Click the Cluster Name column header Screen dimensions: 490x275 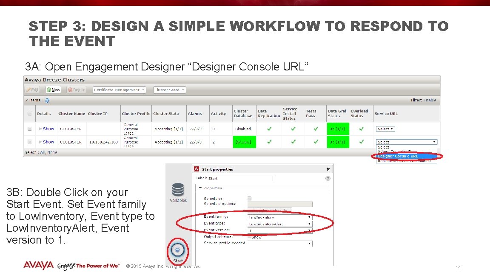[x=71, y=113]
